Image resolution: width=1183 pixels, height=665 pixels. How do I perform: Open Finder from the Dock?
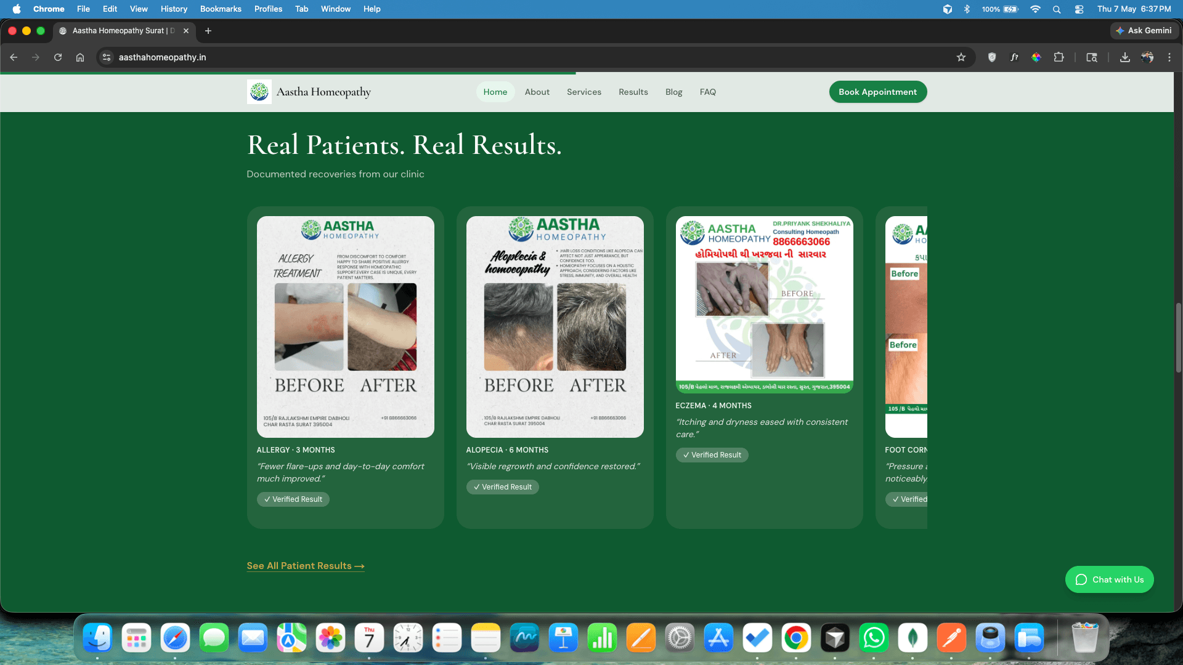point(97,637)
